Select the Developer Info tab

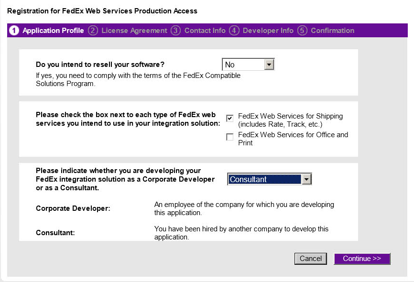[268, 31]
